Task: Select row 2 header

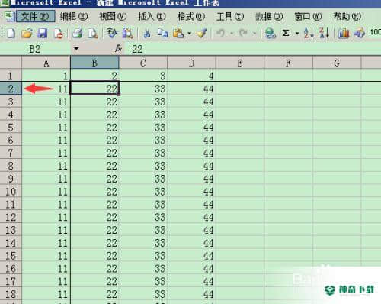Action: [x=11, y=89]
